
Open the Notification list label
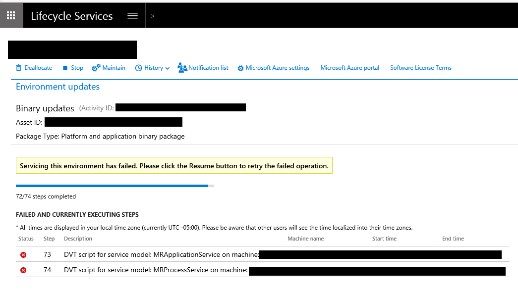(x=208, y=68)
